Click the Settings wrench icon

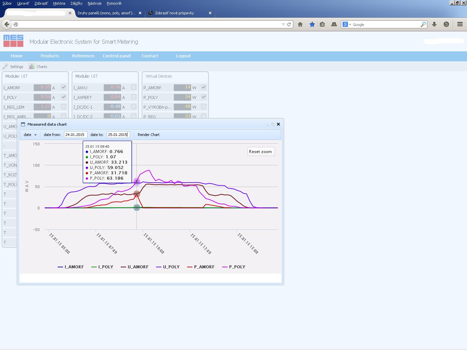(x=5, y=66)
